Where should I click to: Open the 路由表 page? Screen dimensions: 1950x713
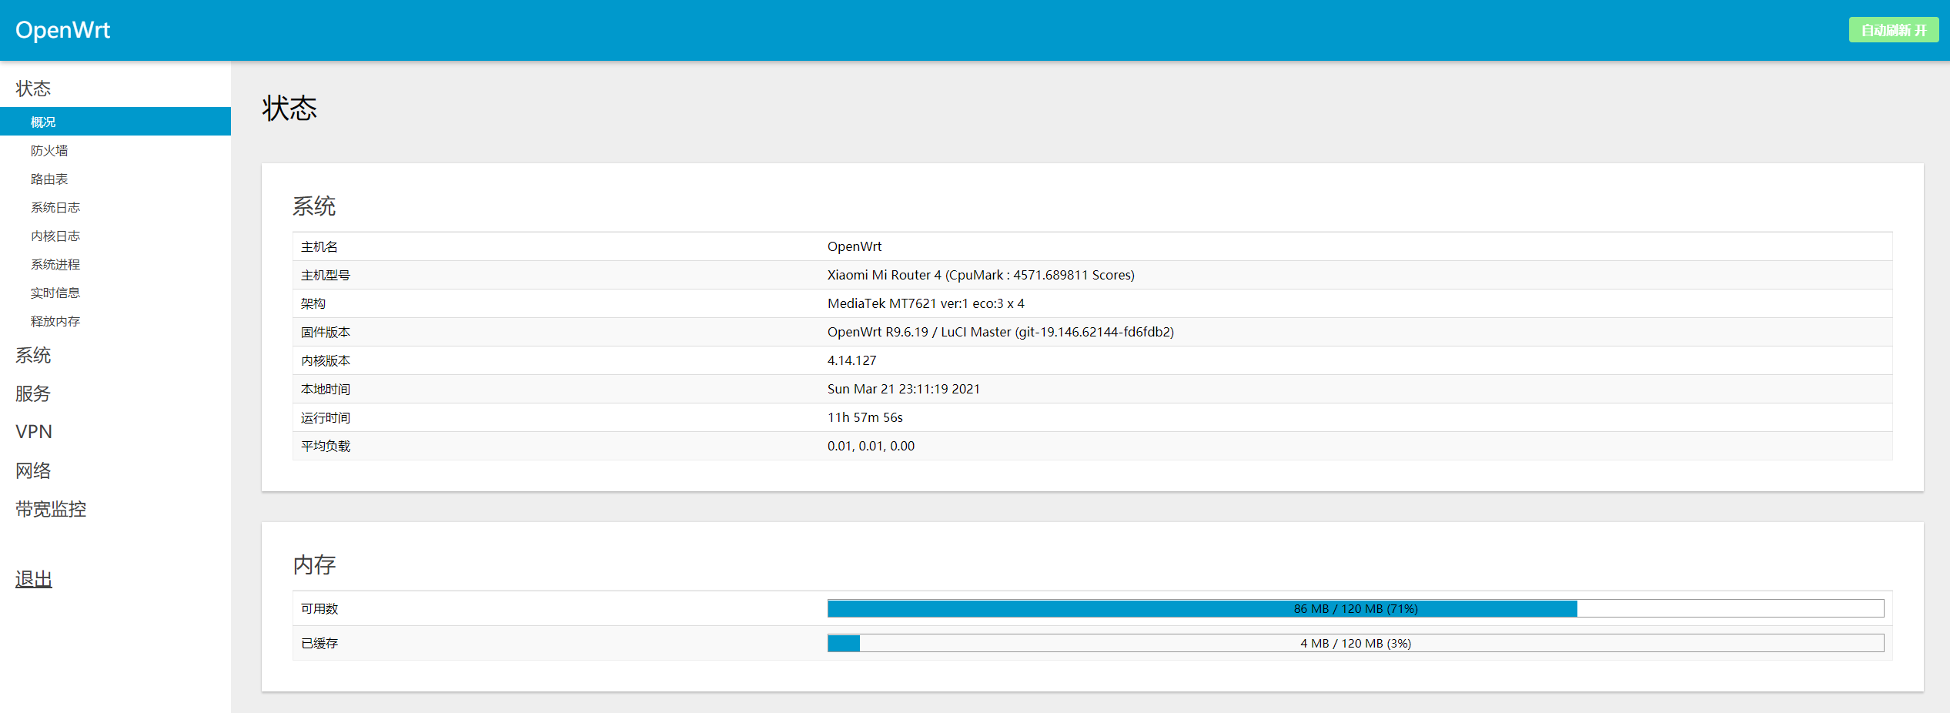coord(49,179)
